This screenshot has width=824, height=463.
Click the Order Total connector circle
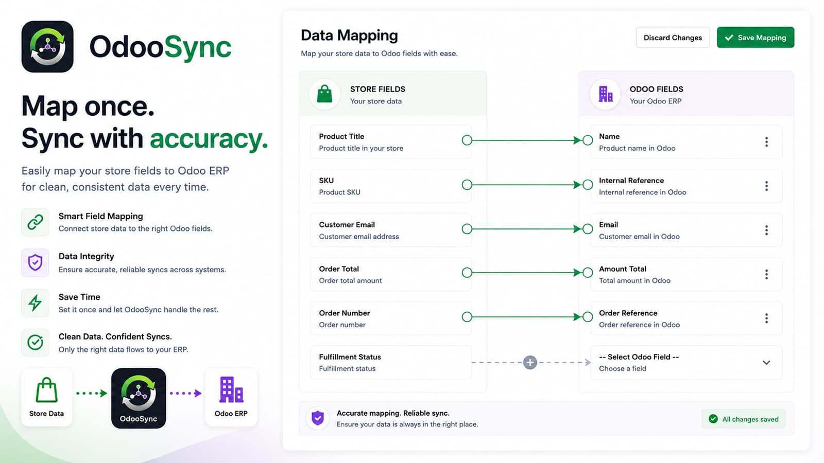467,273
